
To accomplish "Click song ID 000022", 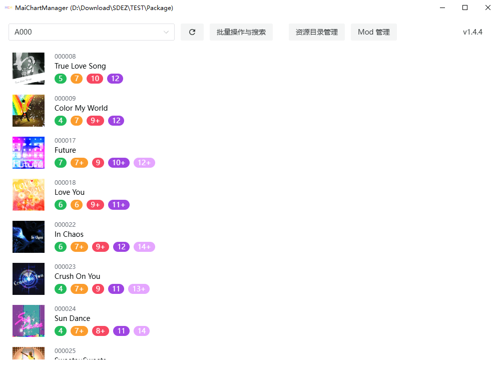I will (65, 225).
